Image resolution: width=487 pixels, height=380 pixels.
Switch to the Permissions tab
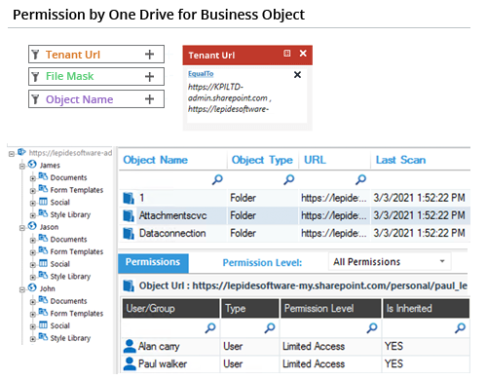(153, 262)
